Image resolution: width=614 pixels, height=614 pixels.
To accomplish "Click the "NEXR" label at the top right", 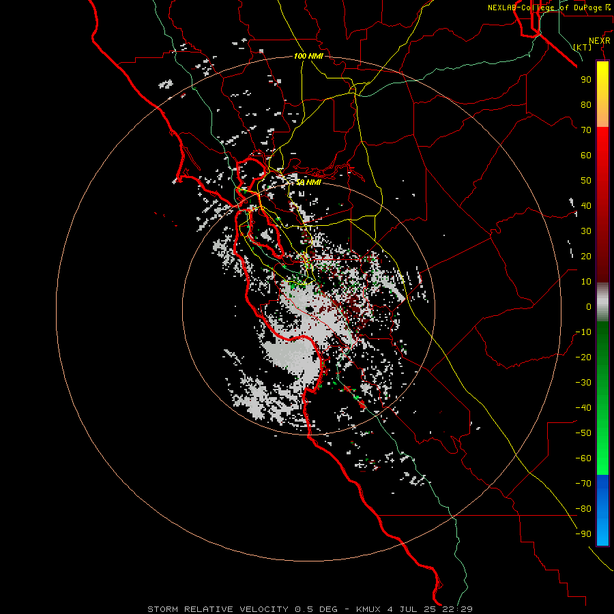I will [x=600, y=41].
